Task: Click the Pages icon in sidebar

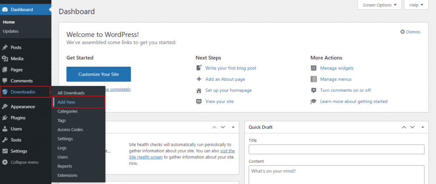Action: [5, 70]
